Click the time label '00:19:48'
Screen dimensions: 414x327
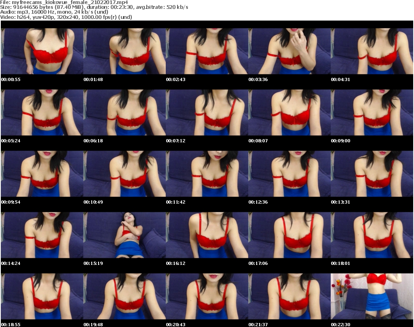pos(93,325)
